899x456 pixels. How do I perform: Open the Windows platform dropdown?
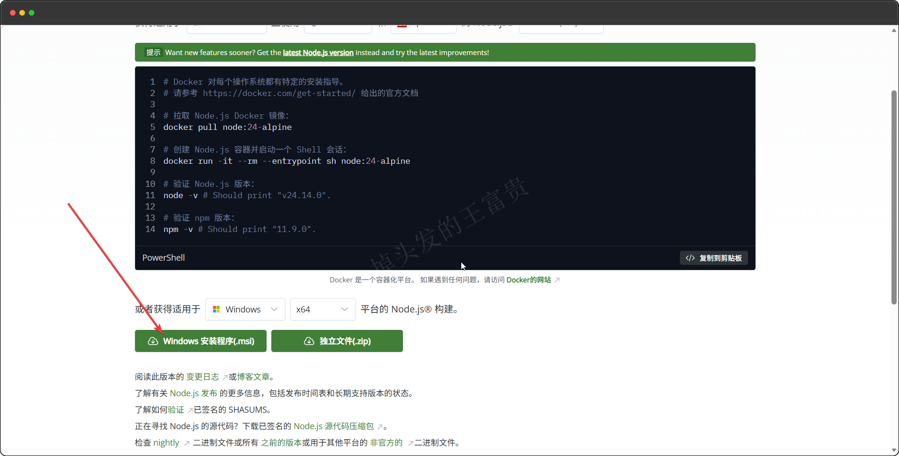point(245,309)
